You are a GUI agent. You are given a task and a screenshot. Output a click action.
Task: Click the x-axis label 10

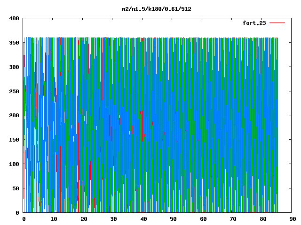point(54,219)
